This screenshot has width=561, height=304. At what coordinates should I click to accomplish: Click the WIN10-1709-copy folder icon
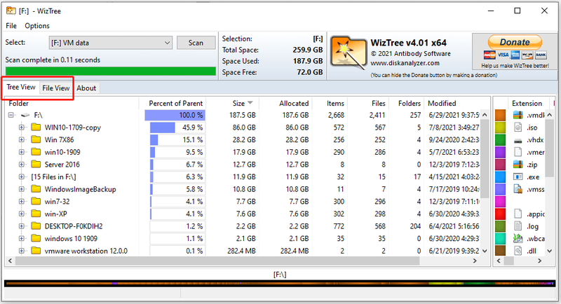click(x=36, y=127)
